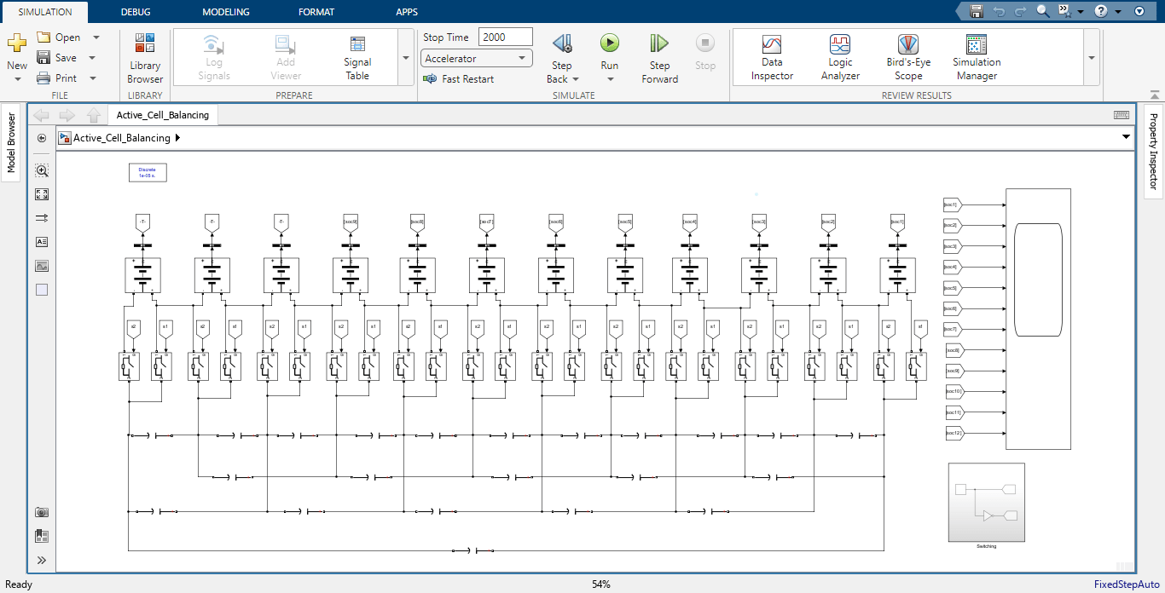The height and width of the screenshot is (593, 1165).
Task: Open the Logic Analyzer
Action: tap(840, 58)
